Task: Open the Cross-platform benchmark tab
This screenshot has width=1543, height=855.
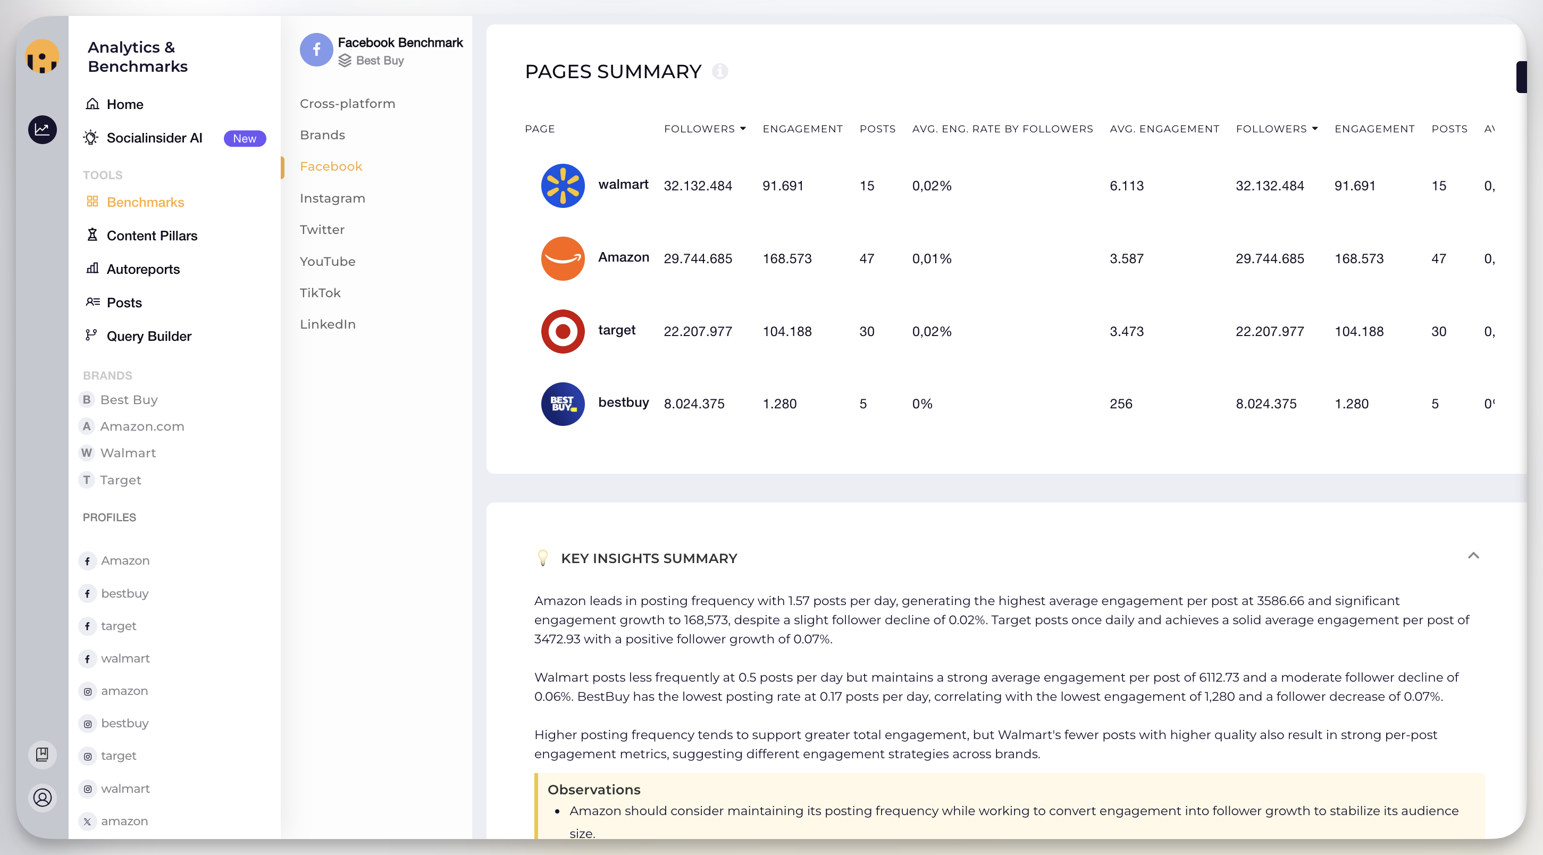Action: [347, 104]
